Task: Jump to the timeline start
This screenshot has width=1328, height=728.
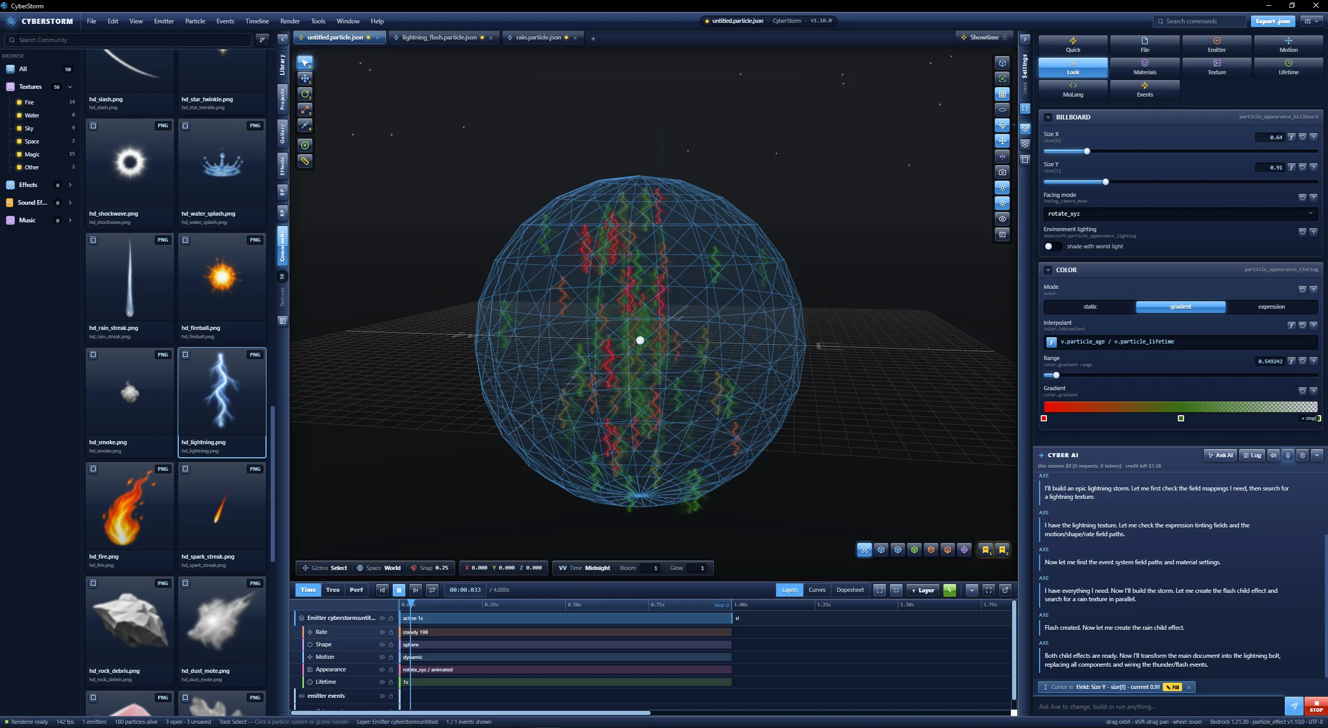Action: (x=382, y=590)
